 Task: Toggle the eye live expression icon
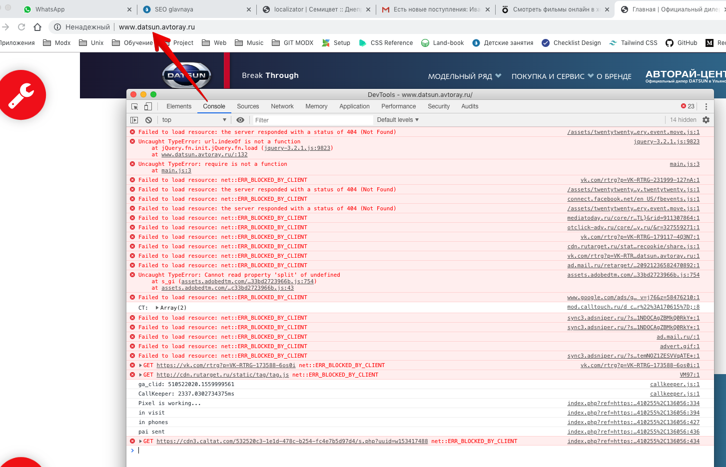click(x=240, y=120)
